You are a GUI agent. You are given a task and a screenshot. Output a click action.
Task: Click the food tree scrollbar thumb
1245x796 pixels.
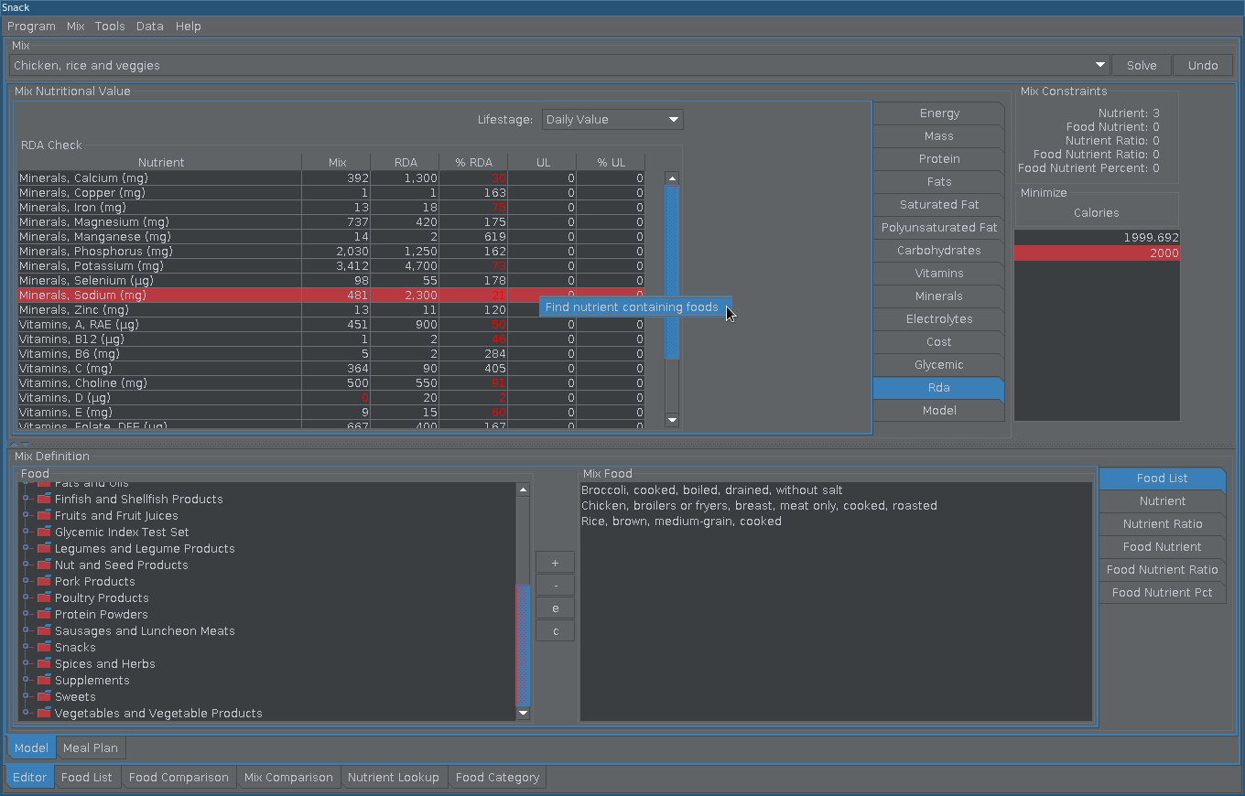(x=524, y=646)
